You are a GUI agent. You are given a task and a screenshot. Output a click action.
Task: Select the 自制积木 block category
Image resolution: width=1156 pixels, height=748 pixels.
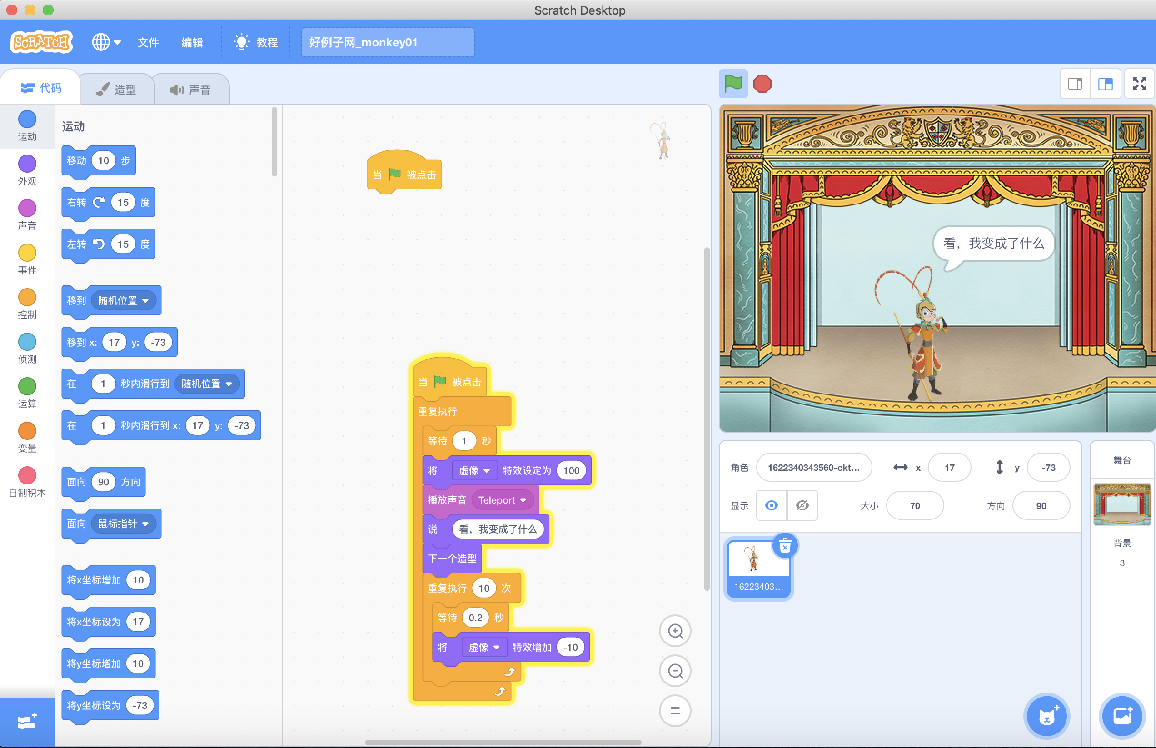click(27, 482)
